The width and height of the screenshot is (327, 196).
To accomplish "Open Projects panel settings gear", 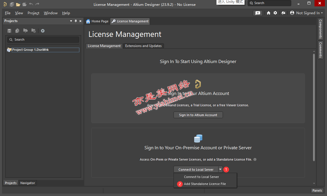I will (43, 31).
